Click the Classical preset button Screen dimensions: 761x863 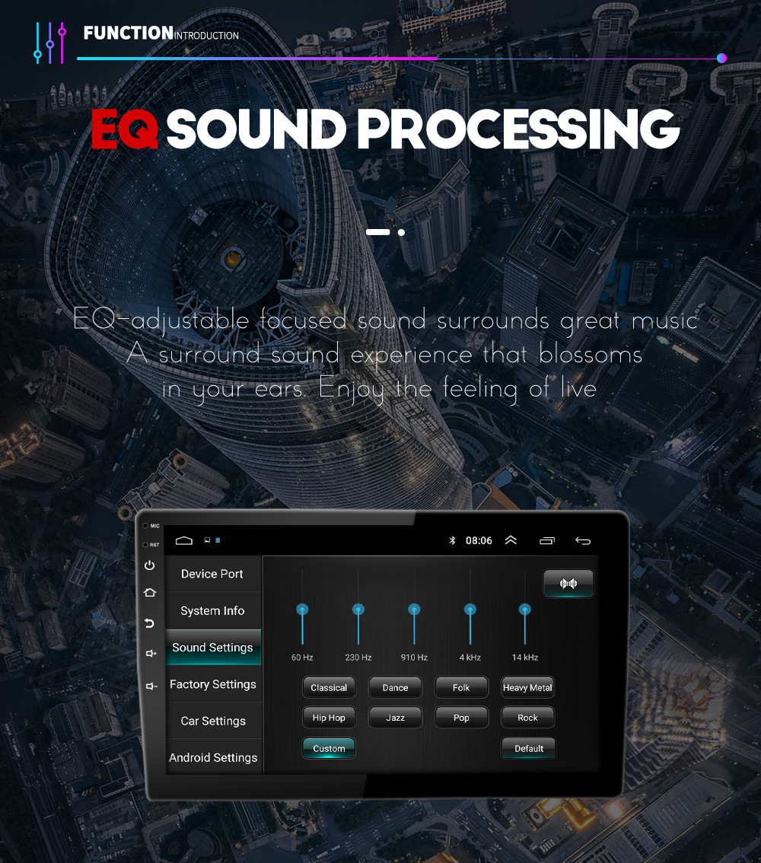pos(329,687)
